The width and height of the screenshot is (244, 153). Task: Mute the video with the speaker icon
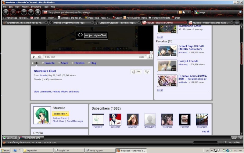[x=40, y=57]
